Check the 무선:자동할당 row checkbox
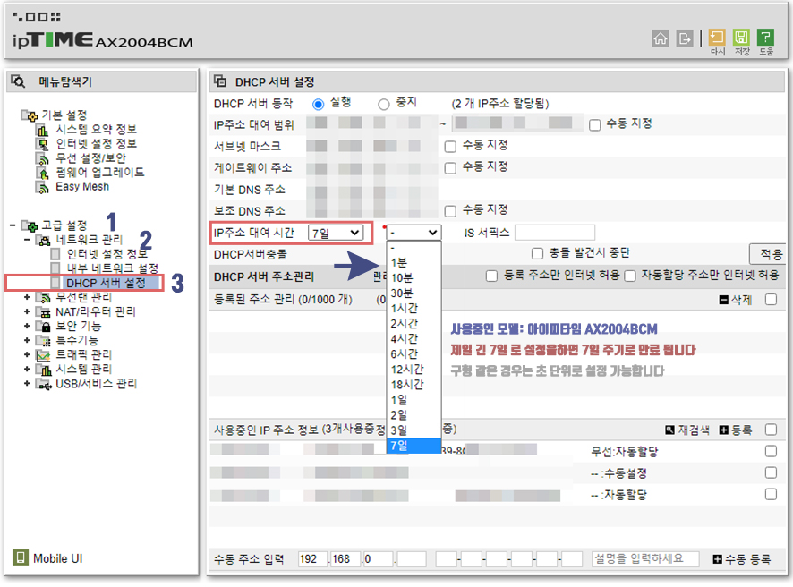 click(x=771, y=450)
